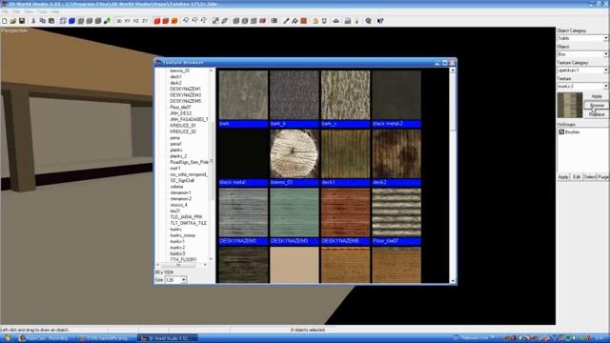This screenshot has height=343, width=610.
Task: Select JNH_DES2 in the texture list
Action: (x=180, y=113)
